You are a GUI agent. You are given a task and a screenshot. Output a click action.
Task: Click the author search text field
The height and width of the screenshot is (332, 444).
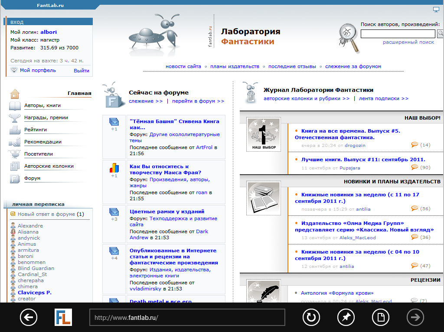point(398,34)
